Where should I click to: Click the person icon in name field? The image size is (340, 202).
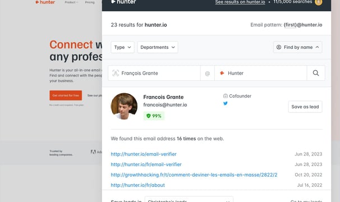(x=116, y=73)
